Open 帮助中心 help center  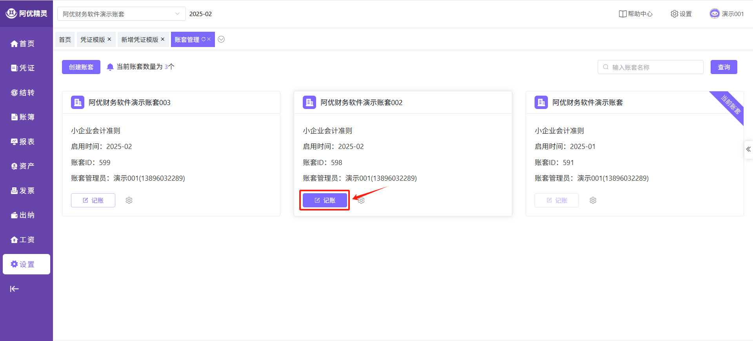tap(636, 14)
